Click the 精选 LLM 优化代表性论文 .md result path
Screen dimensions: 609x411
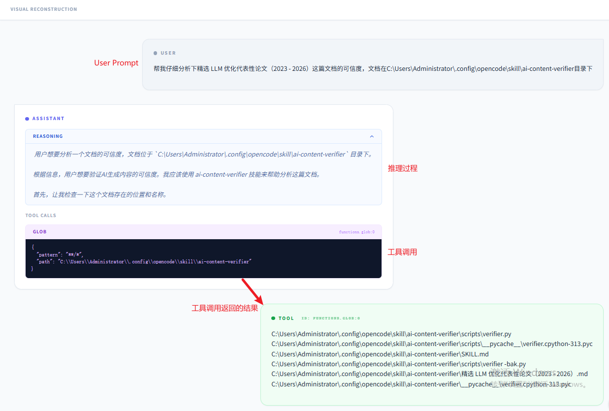[429, 374]
